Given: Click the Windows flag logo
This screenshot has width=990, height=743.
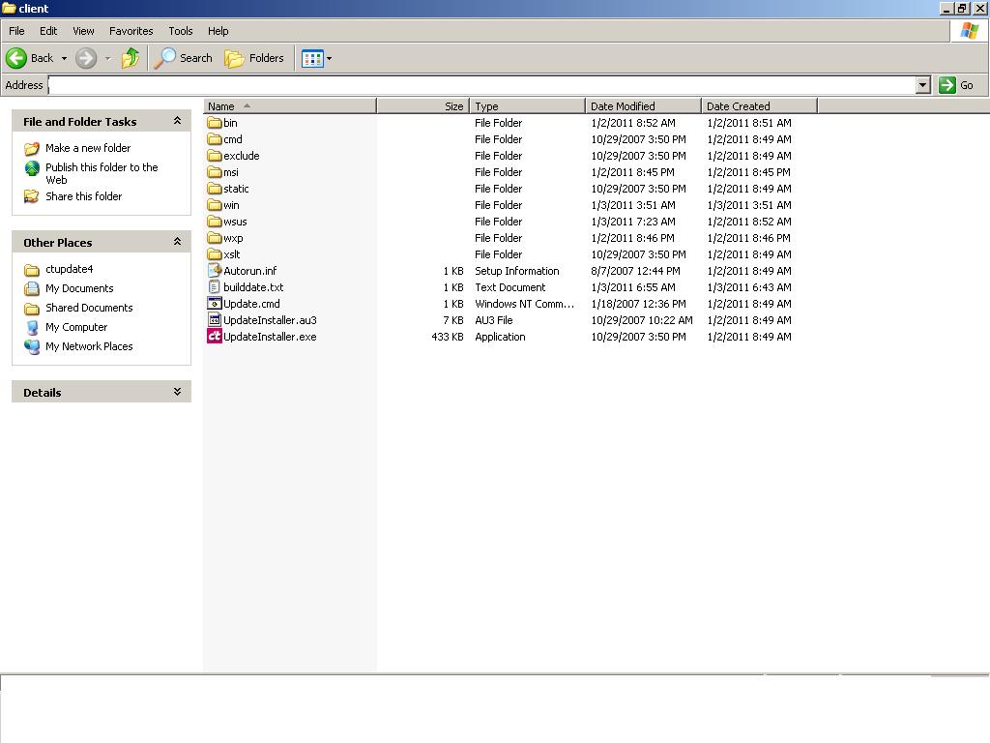Looking at the screenshot, I should click(x=969, y=30).
